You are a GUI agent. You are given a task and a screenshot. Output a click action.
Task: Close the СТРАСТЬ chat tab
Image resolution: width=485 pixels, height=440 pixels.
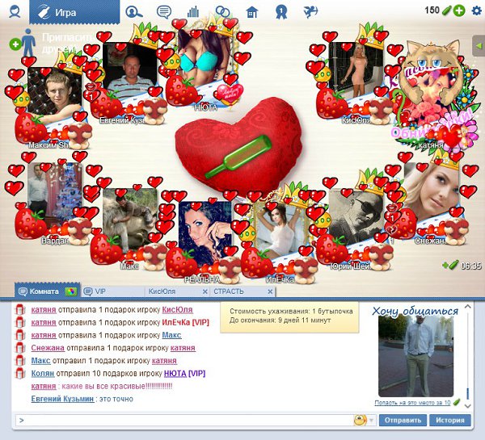click(272, 291)
